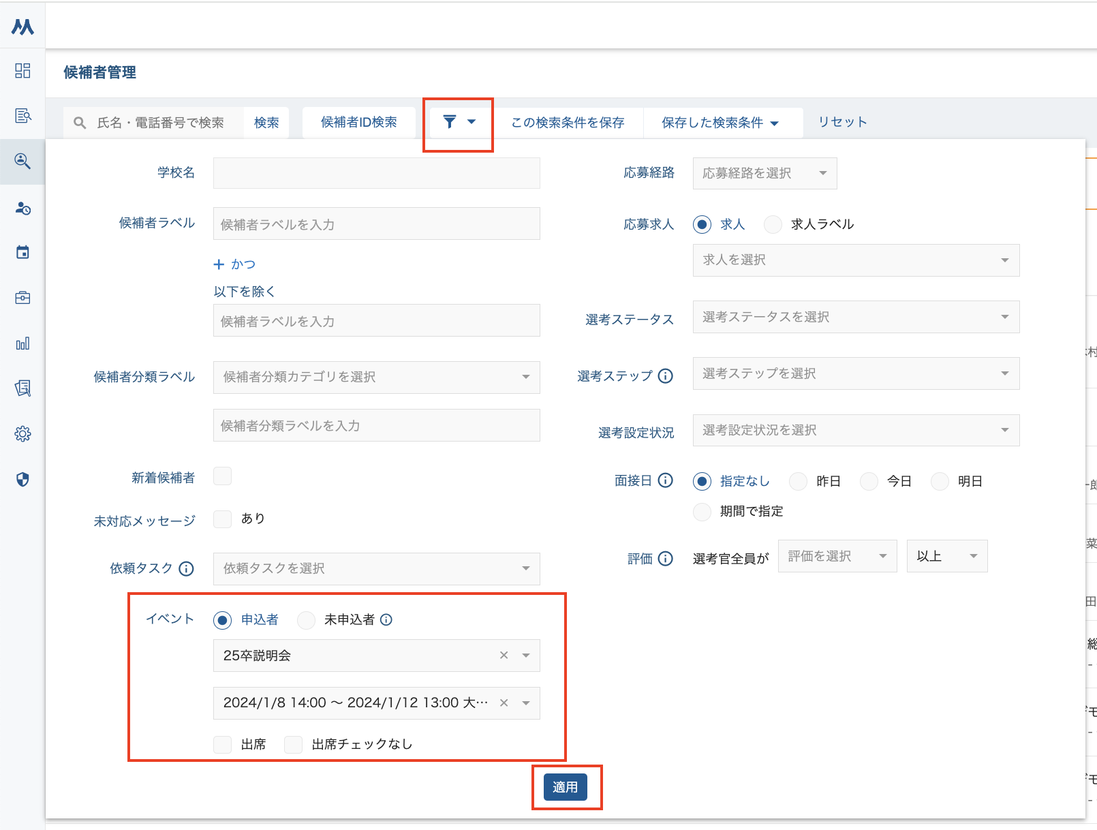Expand the 応募経路 dropdown
The height and width of the screenshot is (830, 1097).
tap(764, 174)
